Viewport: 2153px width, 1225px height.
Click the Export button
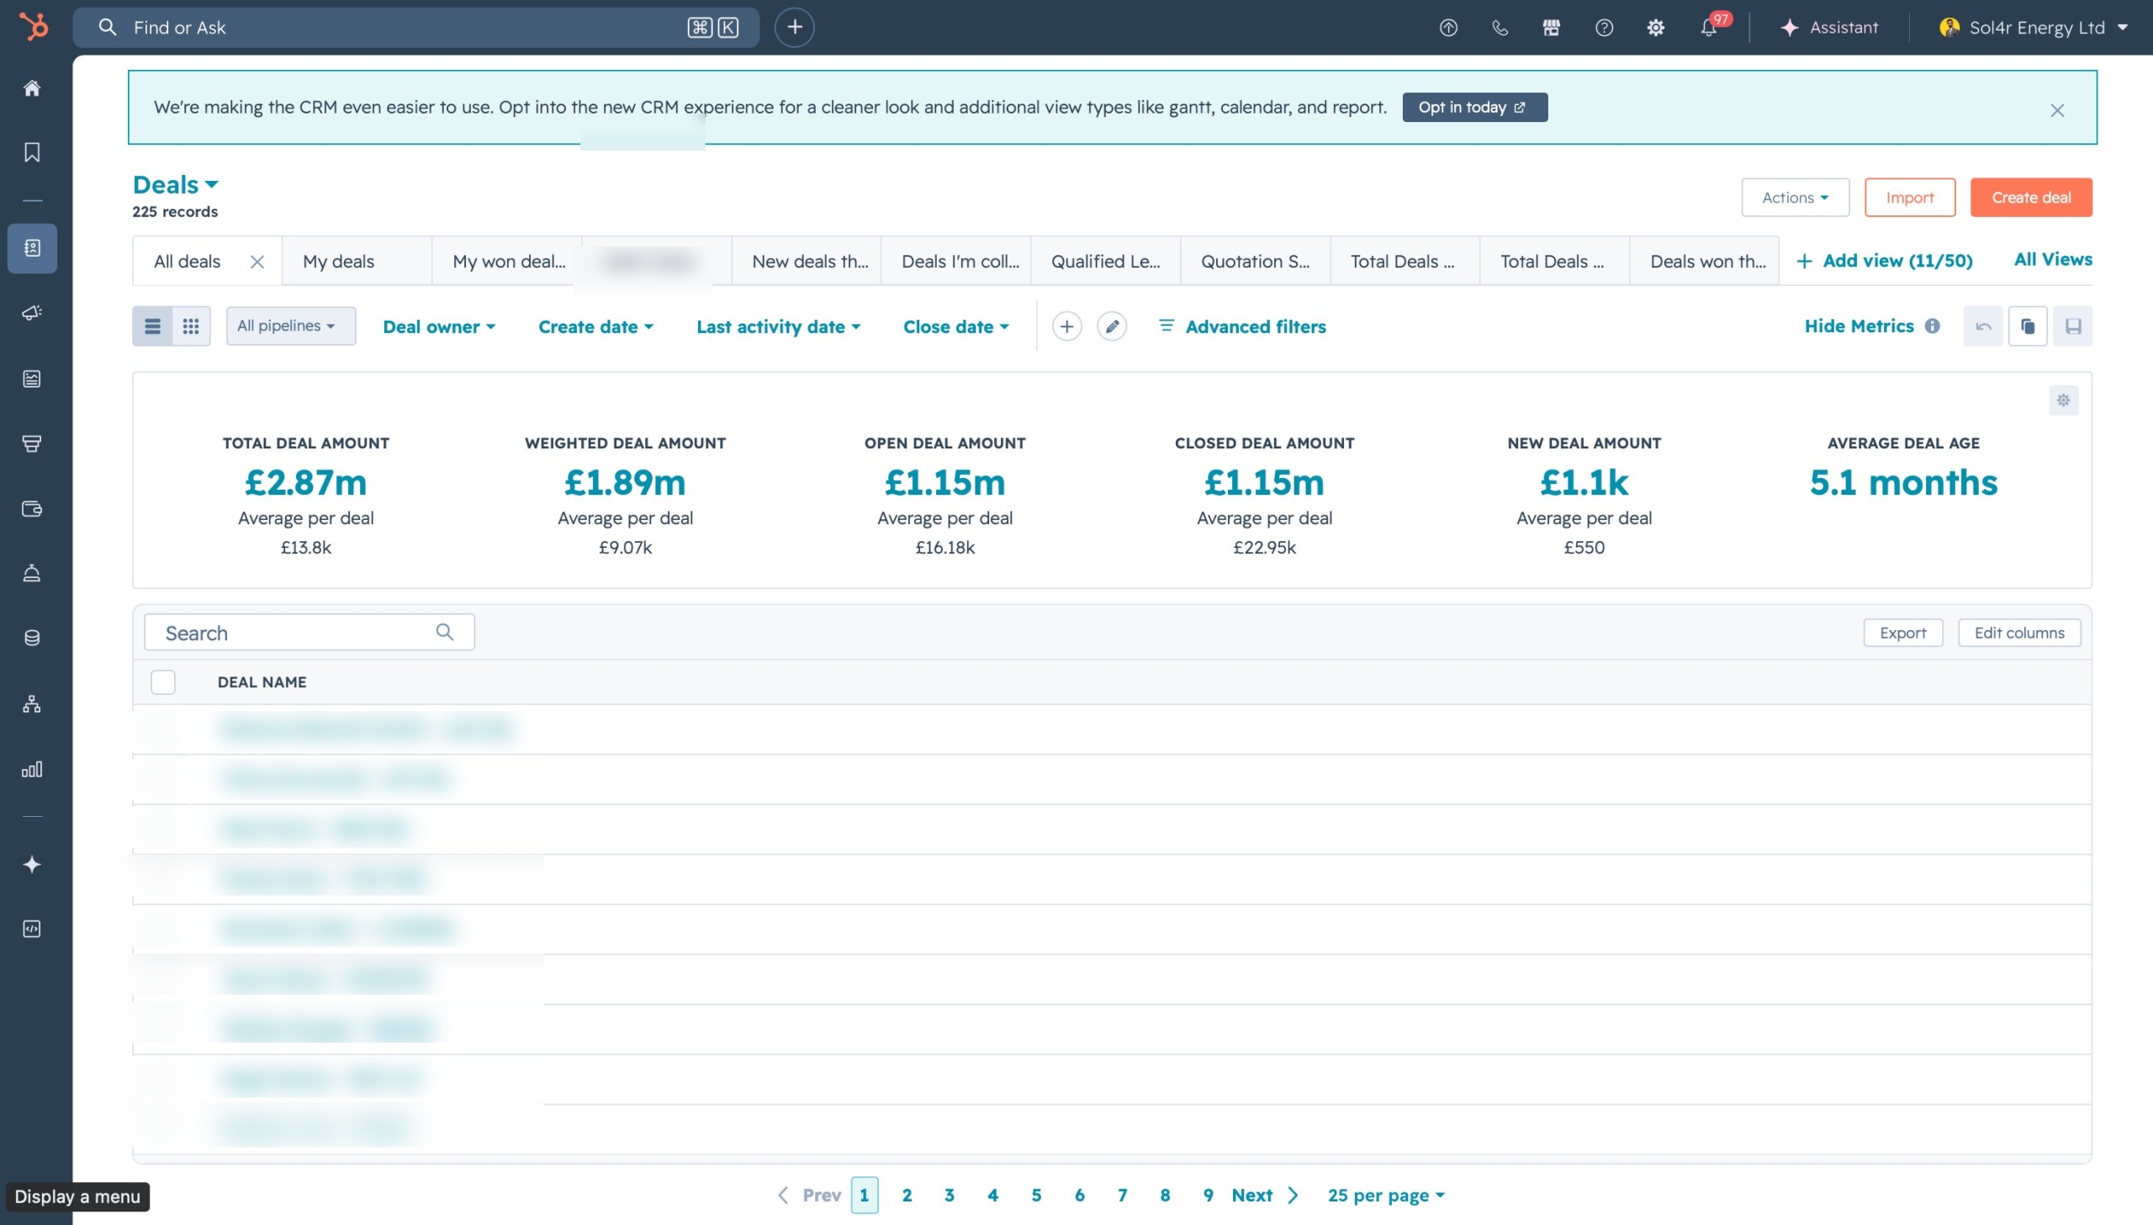1902,633
